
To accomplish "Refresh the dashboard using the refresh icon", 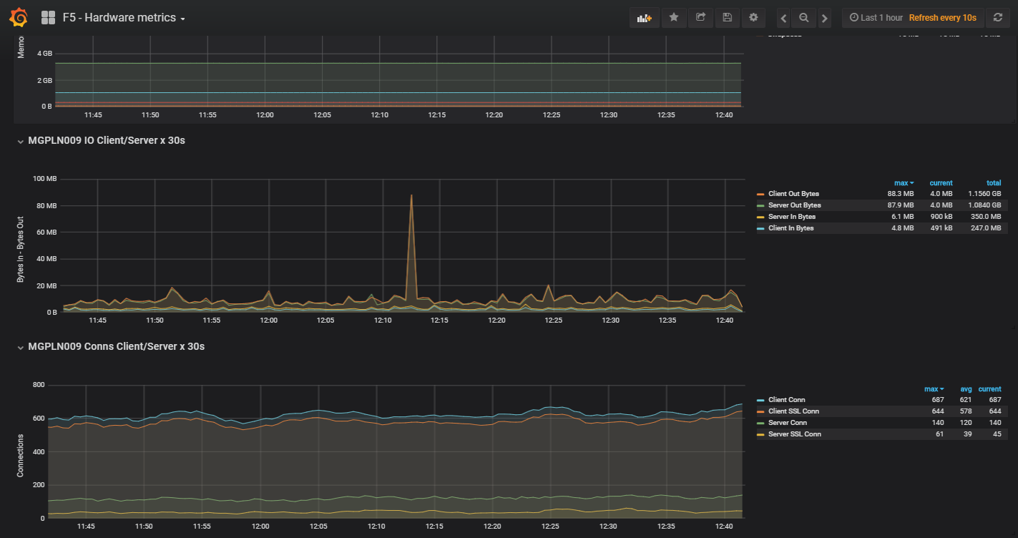I will [998, 18].
